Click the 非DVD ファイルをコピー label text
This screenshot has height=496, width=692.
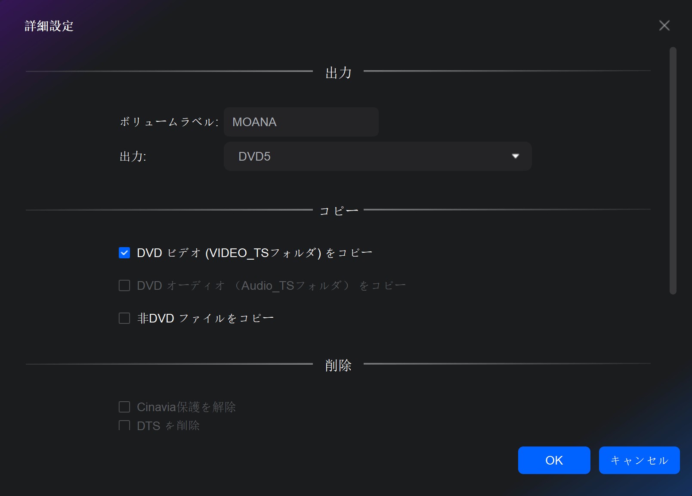[205, 318]
